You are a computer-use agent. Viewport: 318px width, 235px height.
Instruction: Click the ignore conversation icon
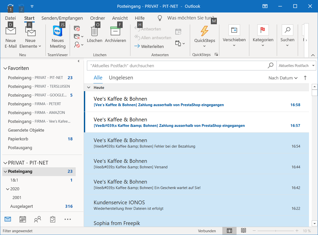[77, 28]
